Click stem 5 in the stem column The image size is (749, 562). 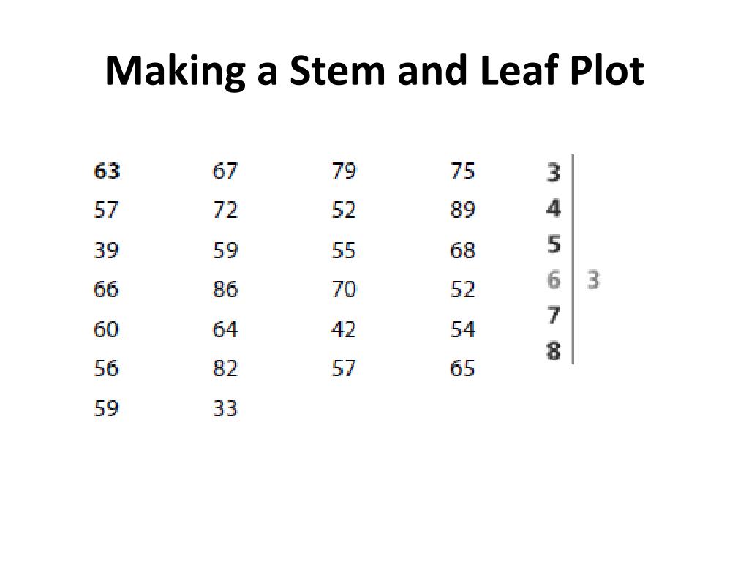coord(554,244)
